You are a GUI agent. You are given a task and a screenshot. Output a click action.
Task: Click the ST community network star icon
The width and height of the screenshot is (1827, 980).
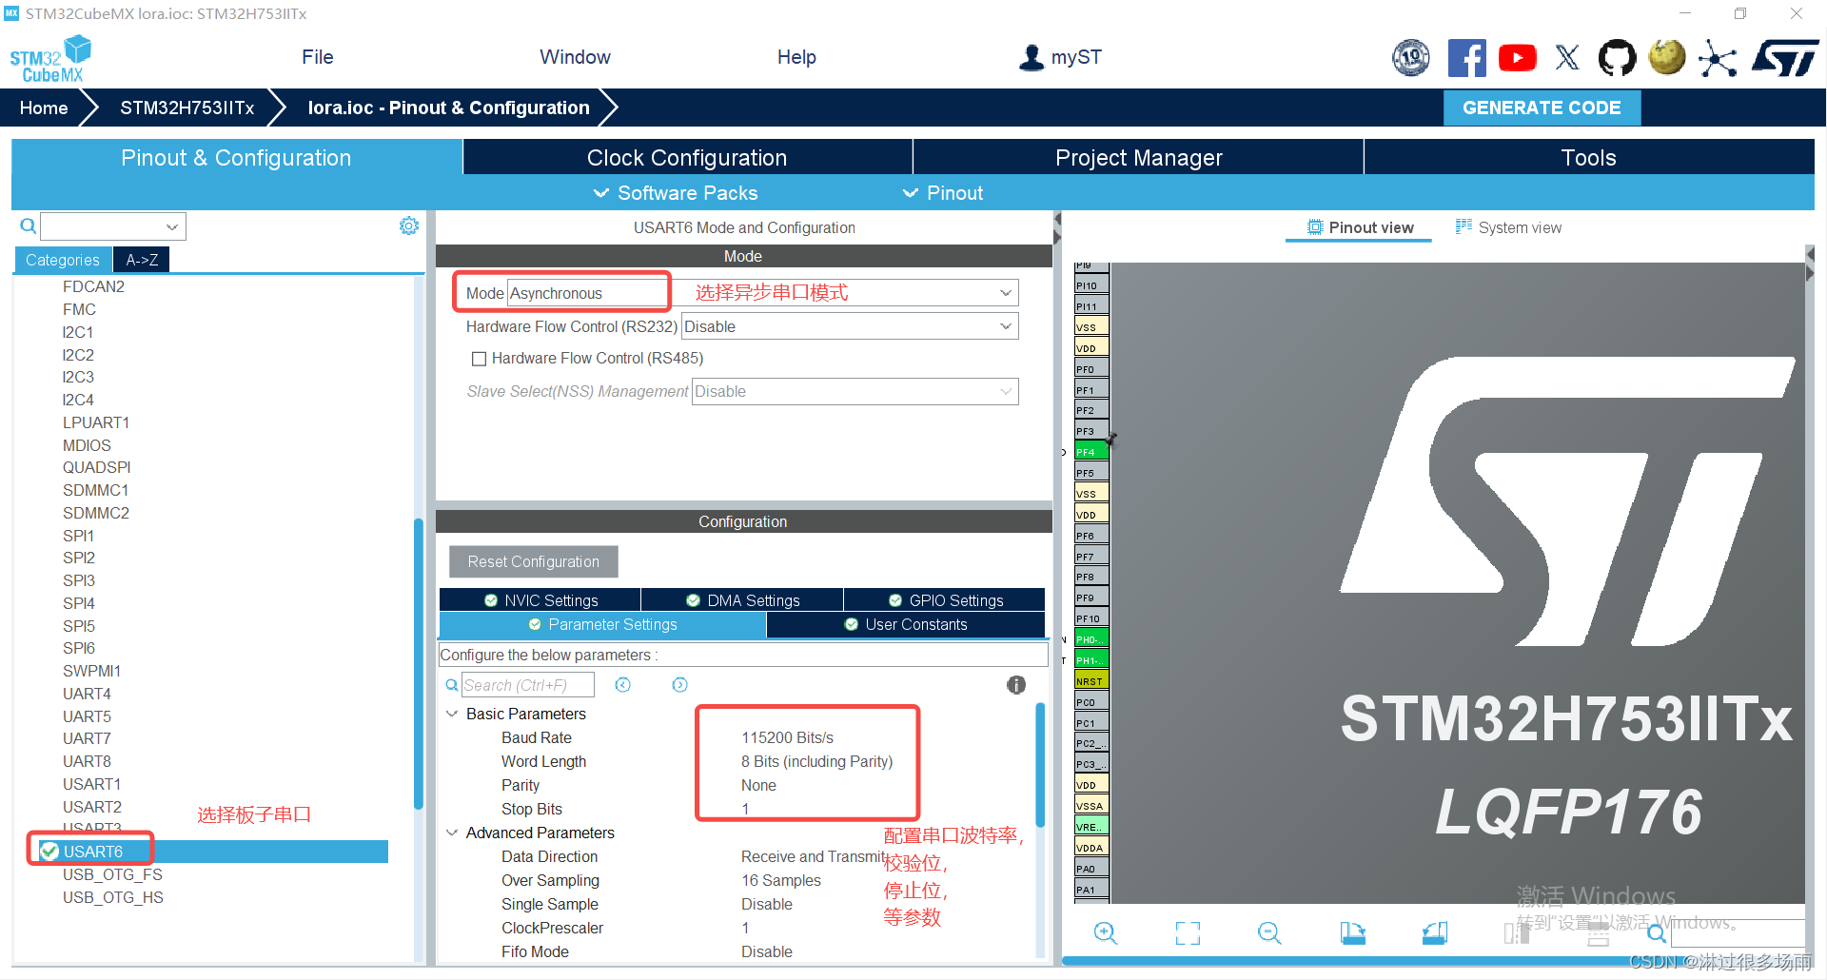[1718, 58]
